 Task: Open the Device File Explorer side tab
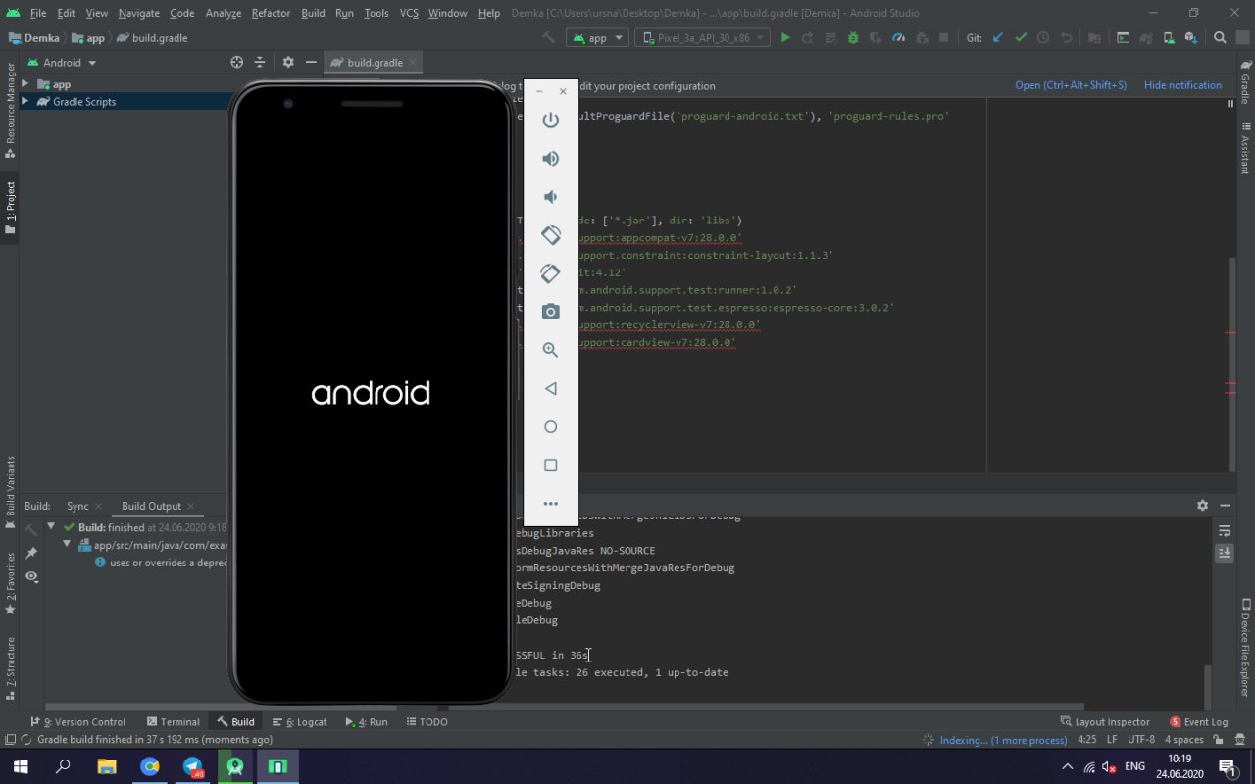click(1245, 648)
